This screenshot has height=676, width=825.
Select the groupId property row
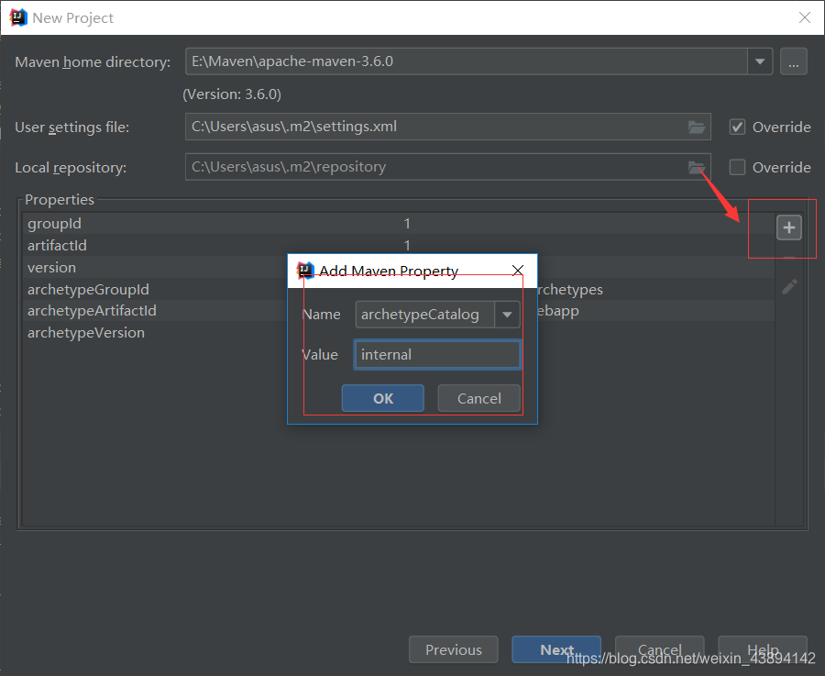399,224
